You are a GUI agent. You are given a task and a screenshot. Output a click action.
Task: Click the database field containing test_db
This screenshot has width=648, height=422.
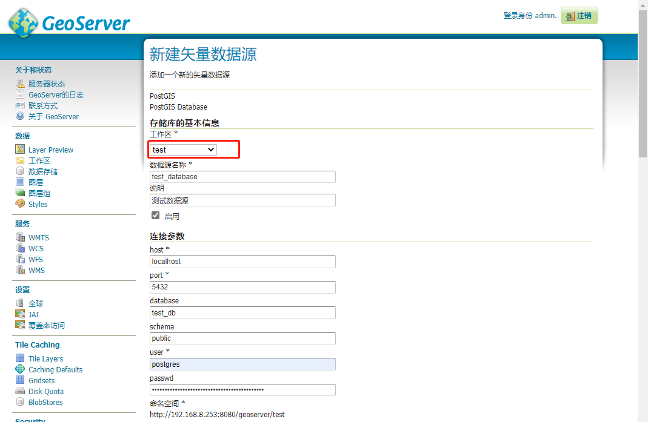(x=242, y=312)
